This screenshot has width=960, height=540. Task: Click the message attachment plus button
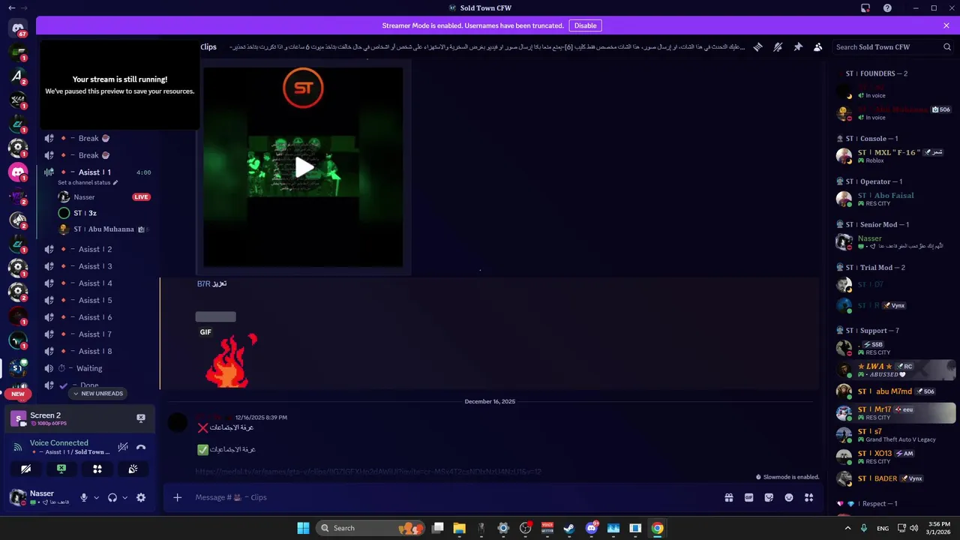177,497
